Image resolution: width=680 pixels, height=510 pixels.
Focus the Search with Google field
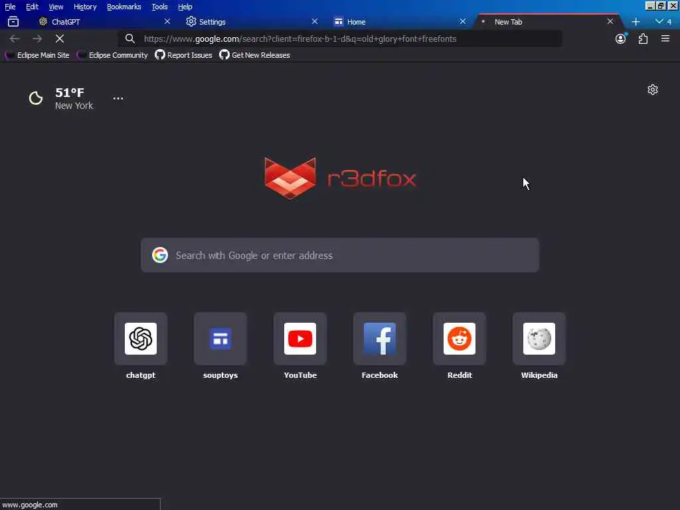[340, 255]
